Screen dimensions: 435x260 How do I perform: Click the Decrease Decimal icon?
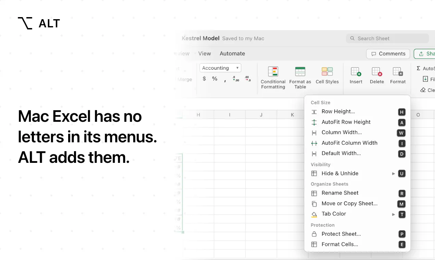[x=248, y=79]
